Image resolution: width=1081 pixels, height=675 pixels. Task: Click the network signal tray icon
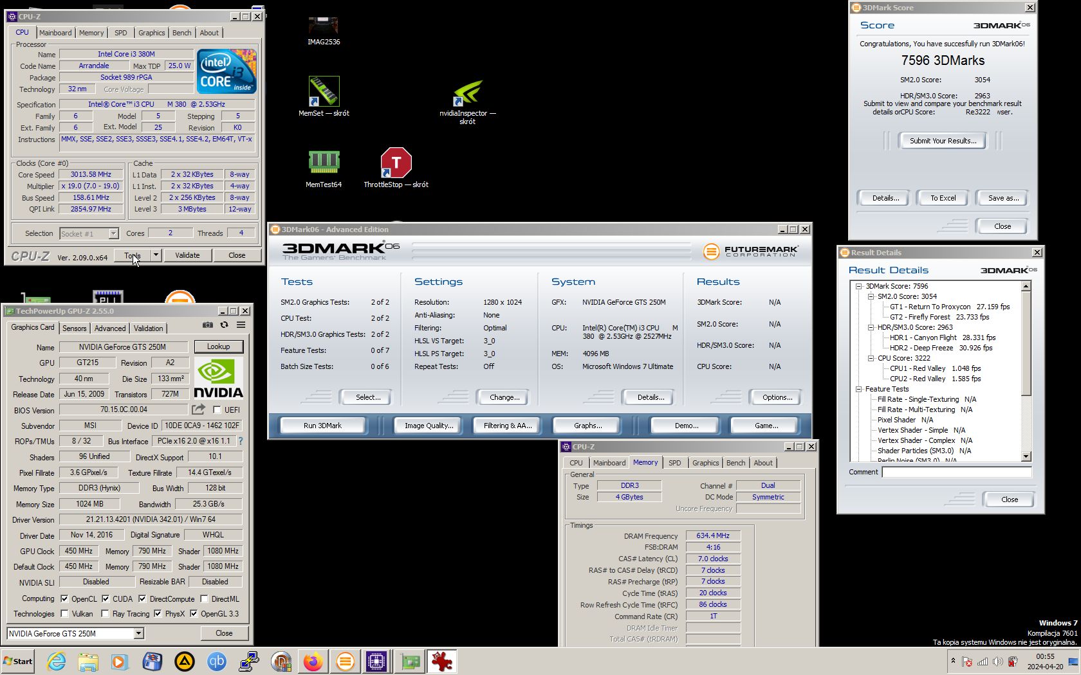(x=983, y=661)
